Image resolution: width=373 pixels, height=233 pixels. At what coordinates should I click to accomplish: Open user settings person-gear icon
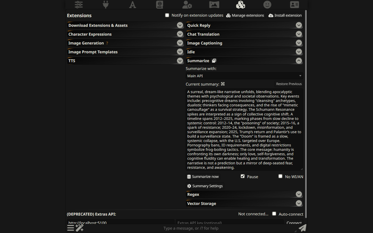coord(187,4)
